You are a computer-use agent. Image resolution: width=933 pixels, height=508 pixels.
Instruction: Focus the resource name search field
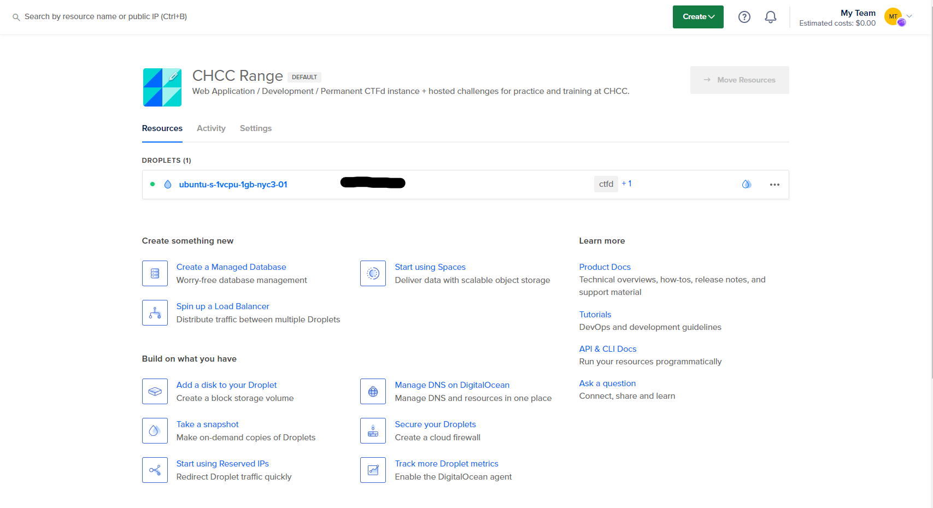[x=105, y=17]
